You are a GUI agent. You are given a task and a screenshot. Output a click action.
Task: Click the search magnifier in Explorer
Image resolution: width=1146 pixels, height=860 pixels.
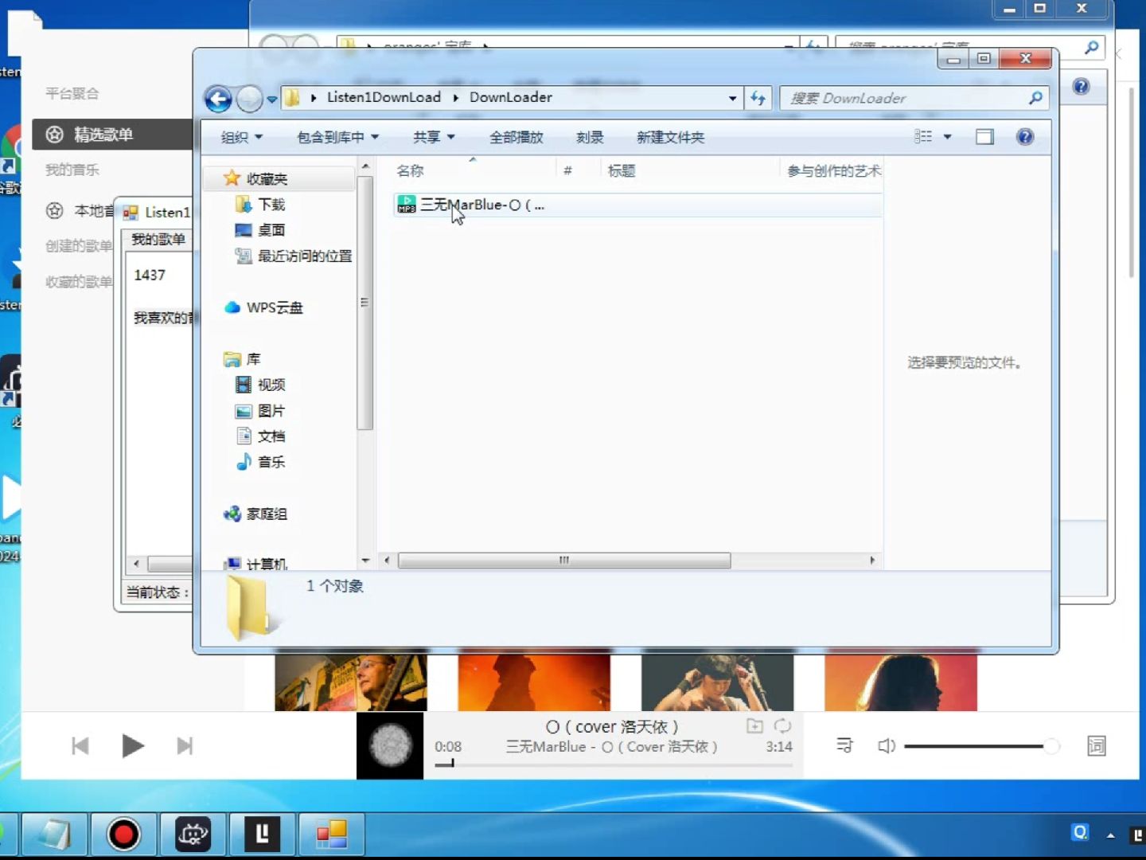pos(1035,98)
